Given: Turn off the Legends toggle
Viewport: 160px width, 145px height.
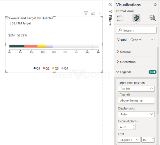Looking at the screenshot, I should pyautogui.click(x=152, y=72).
